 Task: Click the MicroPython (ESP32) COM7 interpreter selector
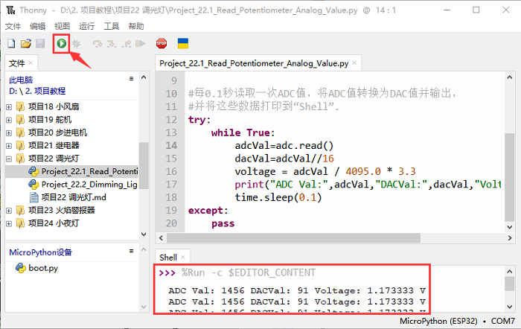coord(456,321)
